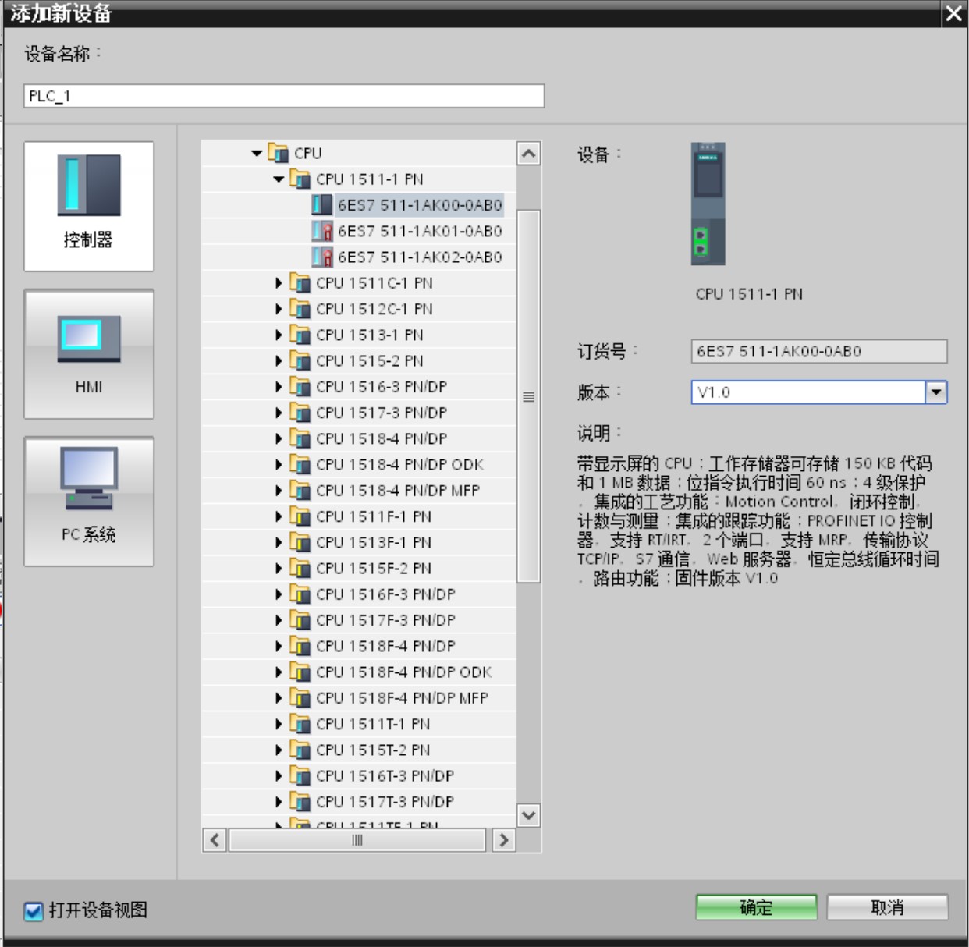Select the HMI device category icon
Image resolution: width=969 pixels, height=947 pixels.
click(x=89, y=354)
